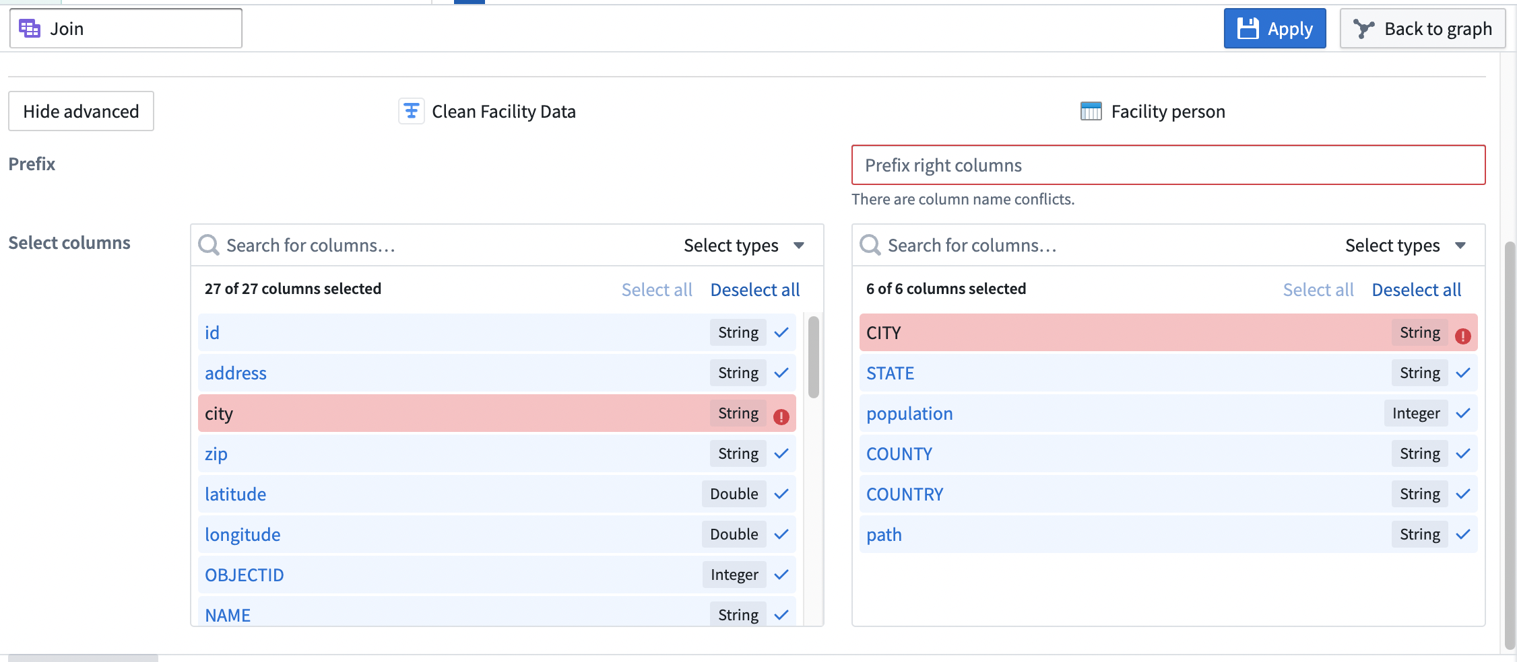The height and width of the screenshot is (662, 1517).
Task: Click the Facility person dataset icon
Action: pos(1091,111)
